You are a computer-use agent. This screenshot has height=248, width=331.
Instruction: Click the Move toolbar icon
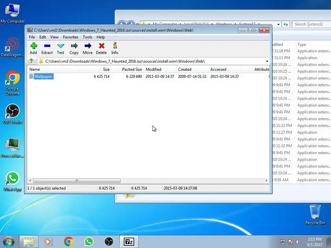88,48
